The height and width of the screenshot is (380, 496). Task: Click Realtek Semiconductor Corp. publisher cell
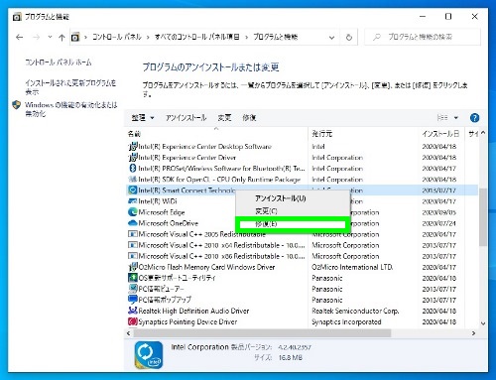click(x=355, y=311)
